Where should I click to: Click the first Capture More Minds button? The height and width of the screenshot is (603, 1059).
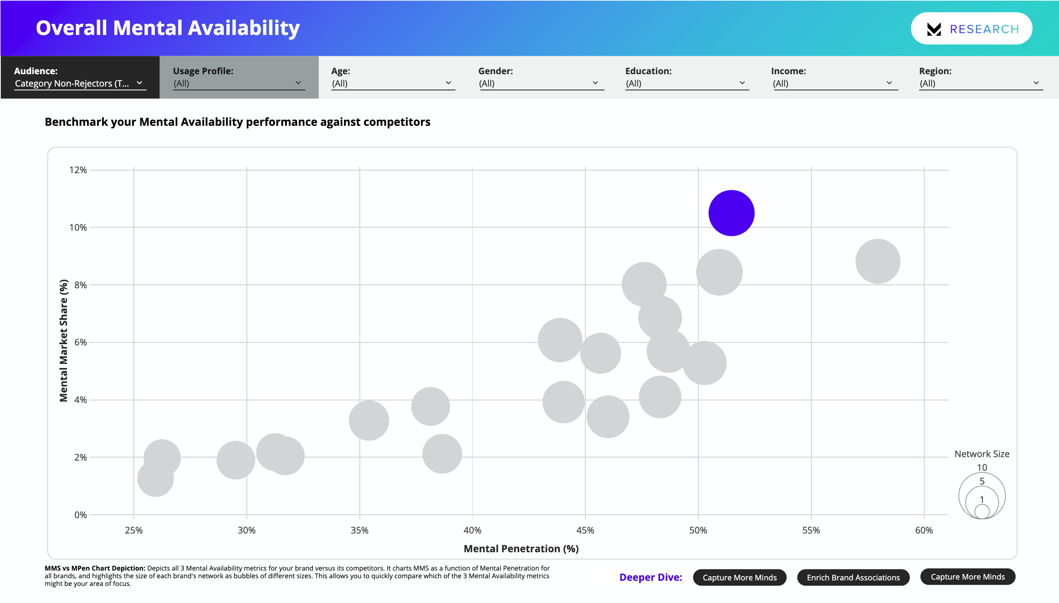(x=740, y=577)
